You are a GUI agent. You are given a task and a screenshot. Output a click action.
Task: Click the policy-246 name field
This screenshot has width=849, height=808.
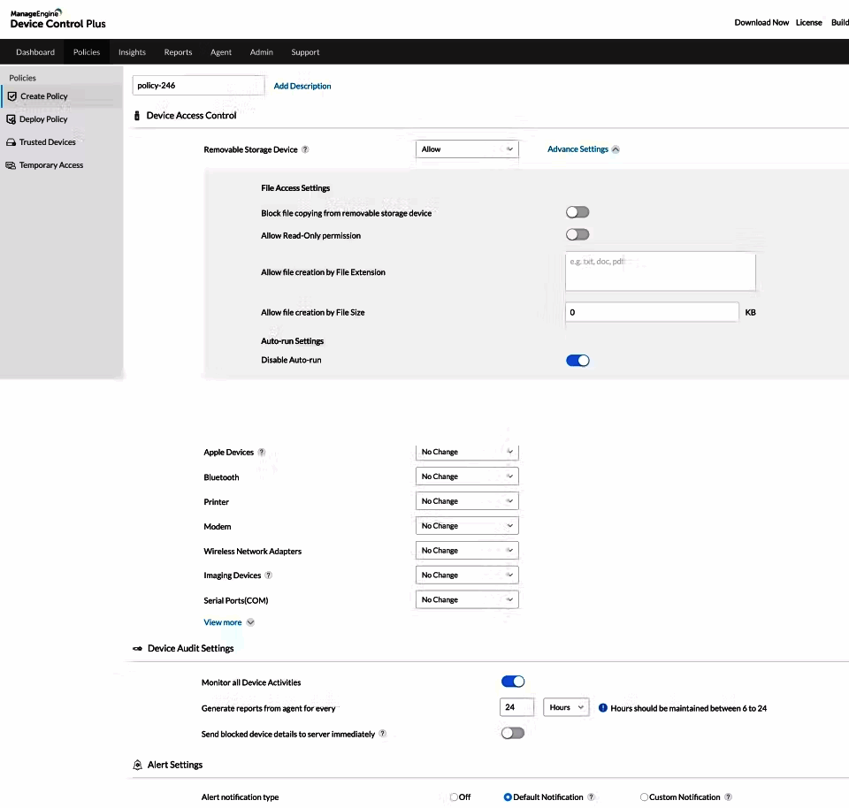198,85
